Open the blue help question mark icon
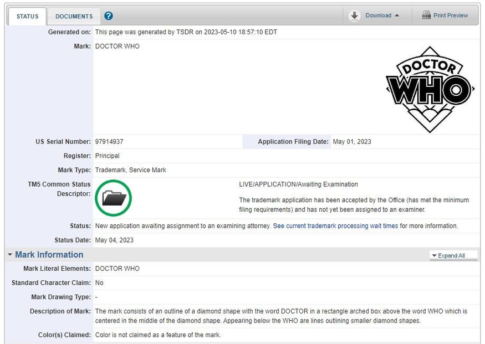 point(108,16)
